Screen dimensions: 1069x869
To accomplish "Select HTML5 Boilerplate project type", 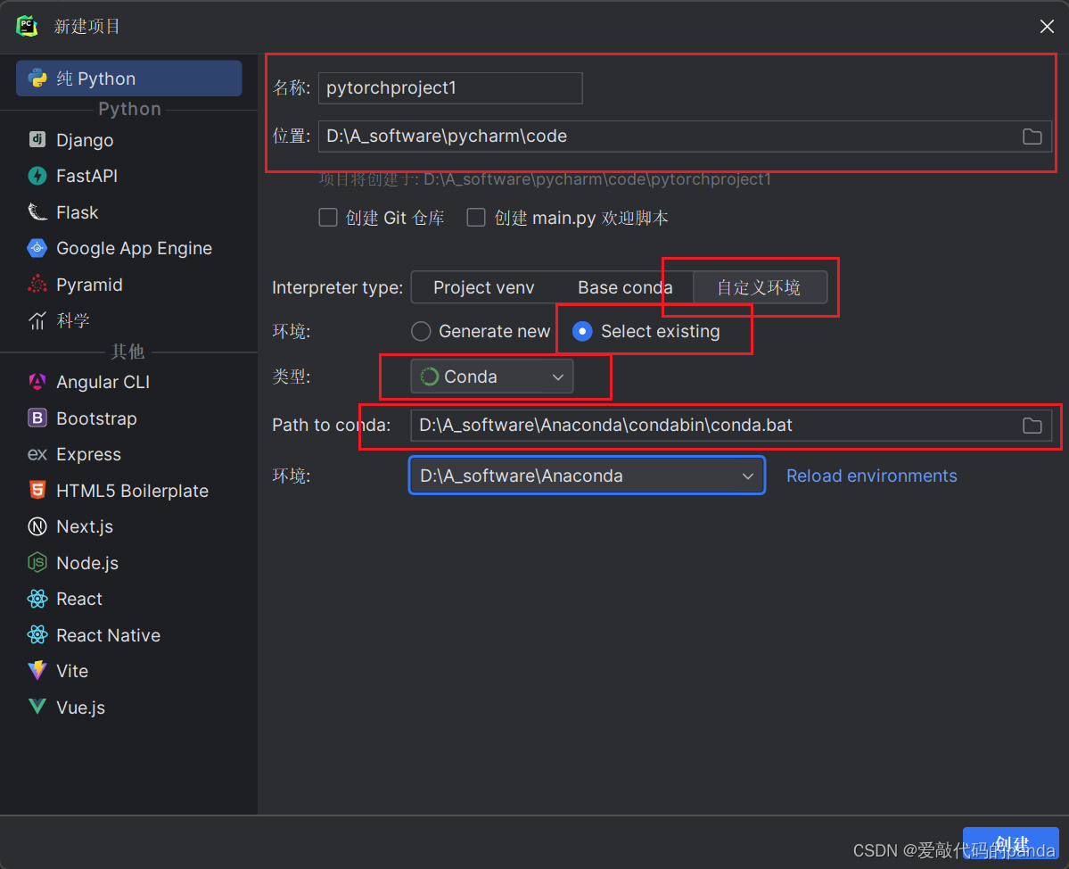I will pyautogui.click(x=129, y=491).
